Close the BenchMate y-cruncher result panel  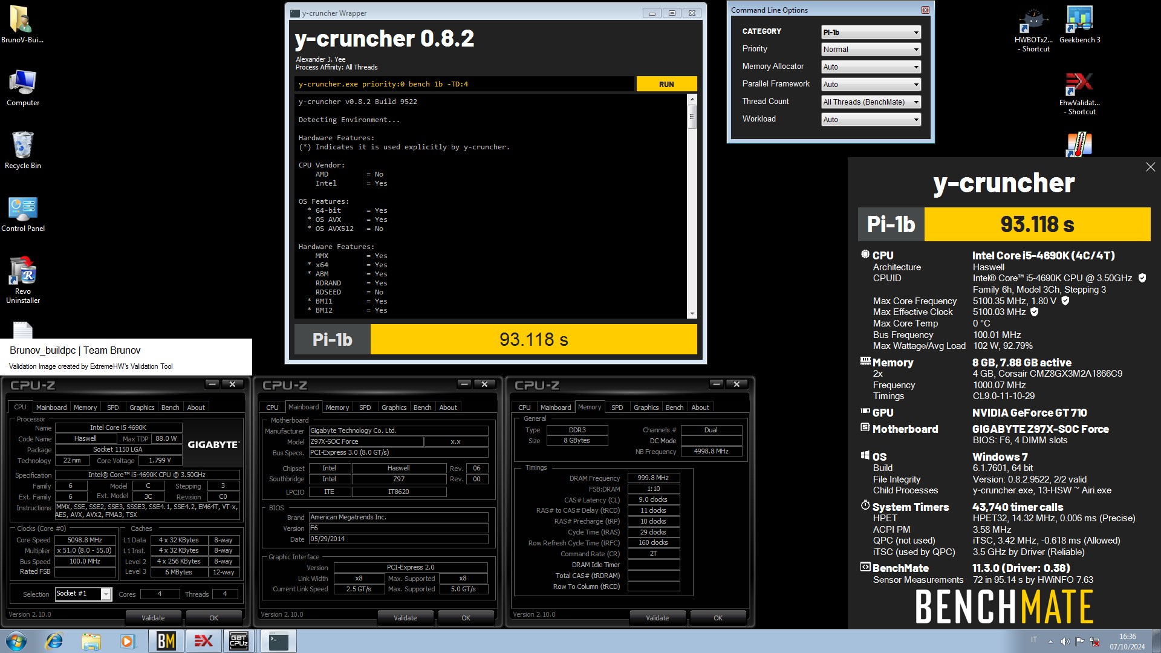(1150, 167)
